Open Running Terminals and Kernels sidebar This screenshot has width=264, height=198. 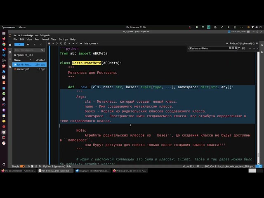pyautogui.click(x=10, y=52)
